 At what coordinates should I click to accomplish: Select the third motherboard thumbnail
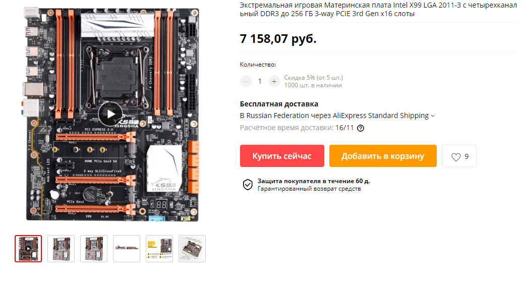pyautogui.click(x=94, y=249)
